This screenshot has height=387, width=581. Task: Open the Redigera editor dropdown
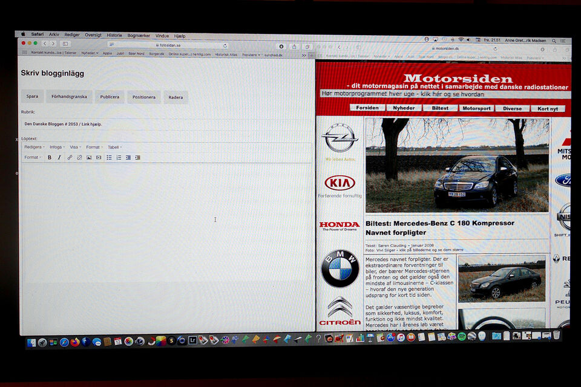click(34, 147)
